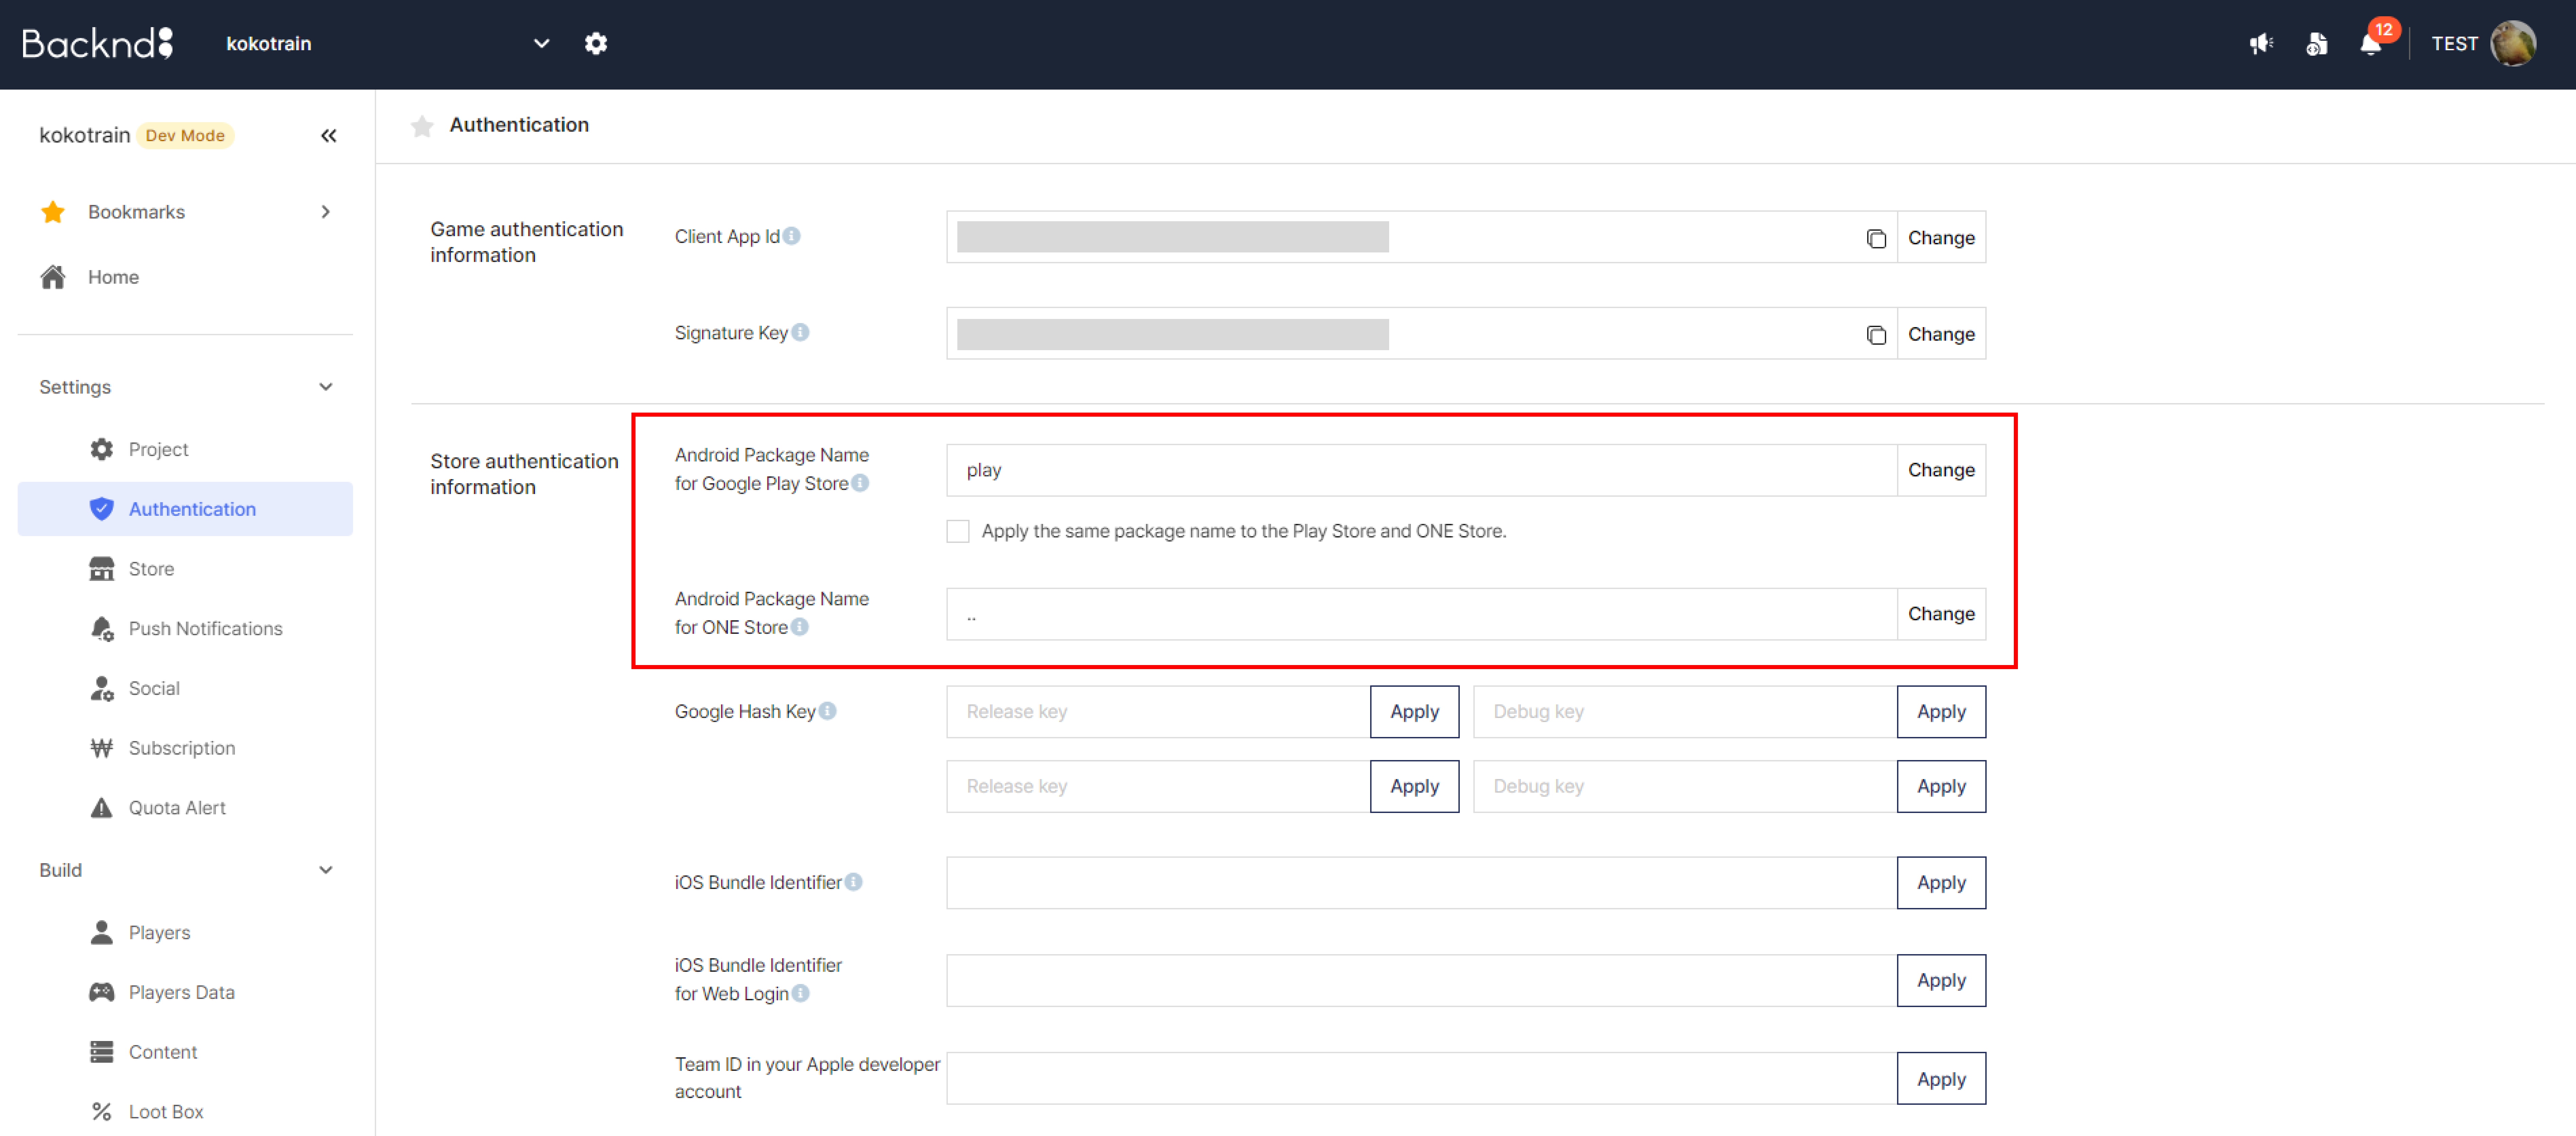Open the project settings gear in header

(596, 43)
